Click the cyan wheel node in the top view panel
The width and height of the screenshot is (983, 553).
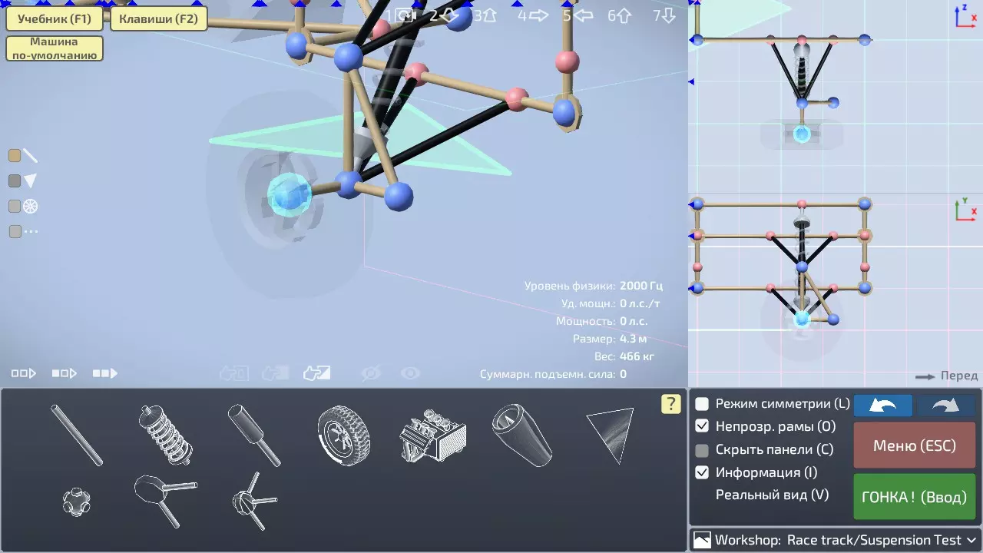pyautogui.click(x=802, y=318)
